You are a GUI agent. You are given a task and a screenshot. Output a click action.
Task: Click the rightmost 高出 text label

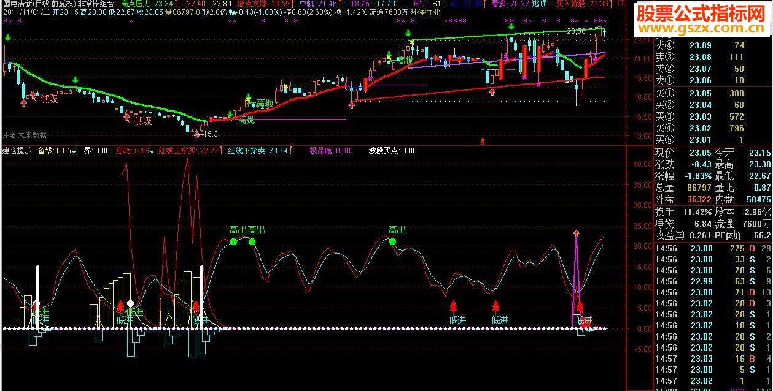397,230
